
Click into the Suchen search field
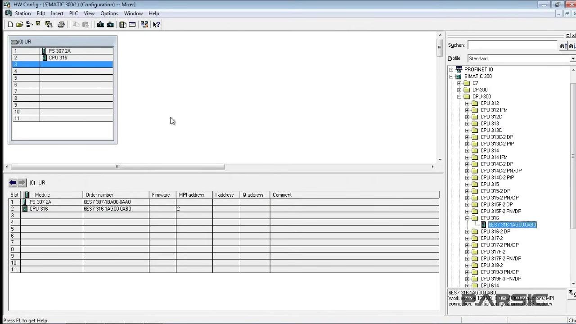(x=513, y=45)
